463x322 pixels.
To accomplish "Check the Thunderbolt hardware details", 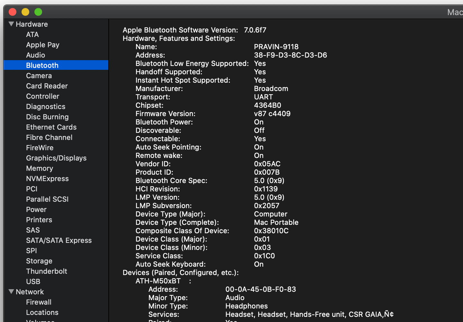I will pos(46,271).
